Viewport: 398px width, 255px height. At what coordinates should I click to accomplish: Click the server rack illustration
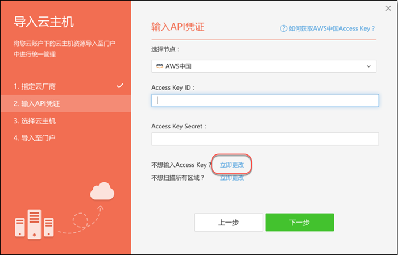click(x=35, y=224)
